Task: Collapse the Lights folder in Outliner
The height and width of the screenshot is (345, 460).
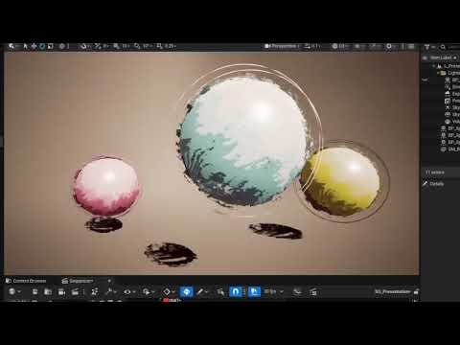Action: pos(439,73)
